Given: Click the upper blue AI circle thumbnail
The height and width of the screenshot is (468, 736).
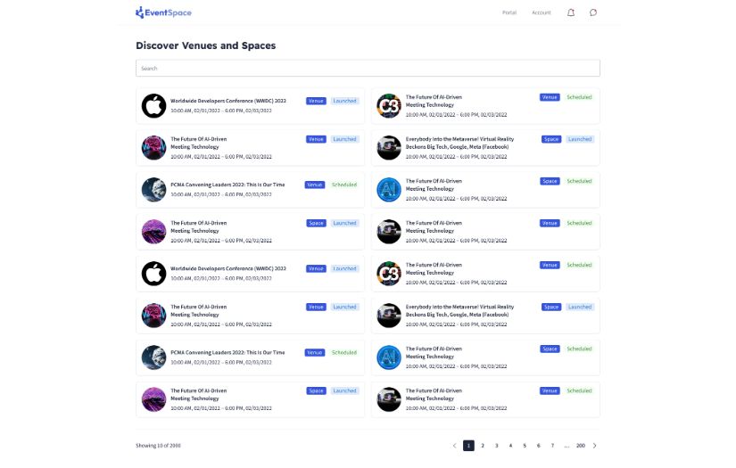Looking at the screenshot, I should click(x=389, y=190).
